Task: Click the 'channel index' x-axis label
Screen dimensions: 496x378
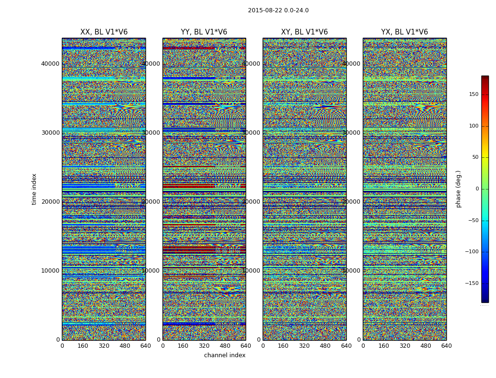Action: (224, 355)
